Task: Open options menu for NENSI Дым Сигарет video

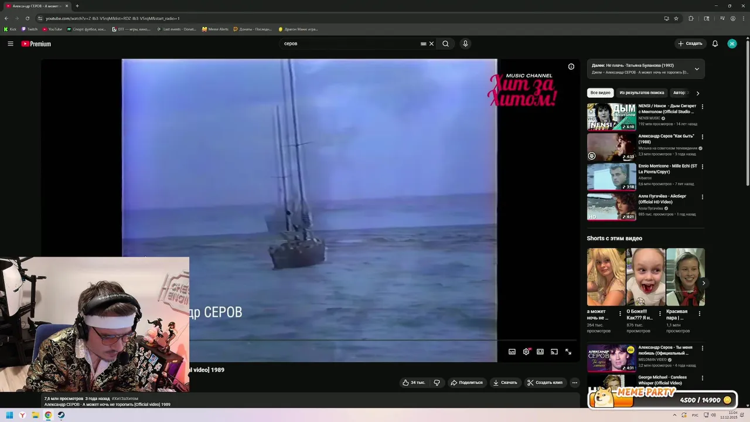Action: click(x=702, y=107)
